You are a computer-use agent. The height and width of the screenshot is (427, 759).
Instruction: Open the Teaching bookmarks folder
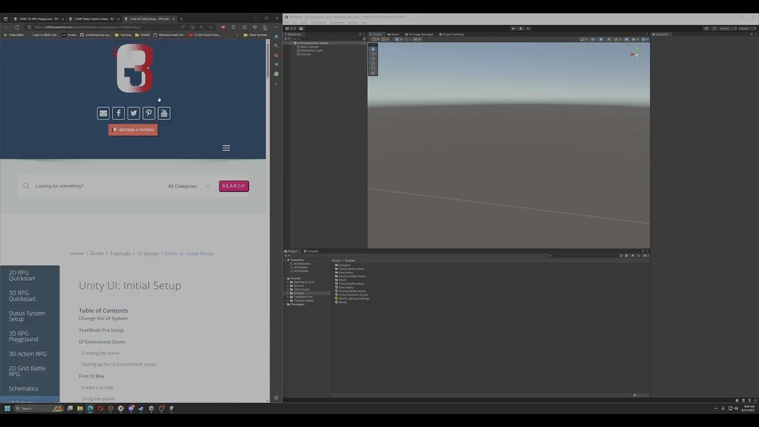[x=124, y=35]
